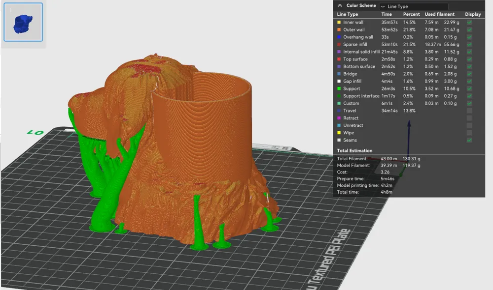The height and width of the screenshot is (290, 493).
Task: Click the teal Custom color swatch
Action: 339,103
